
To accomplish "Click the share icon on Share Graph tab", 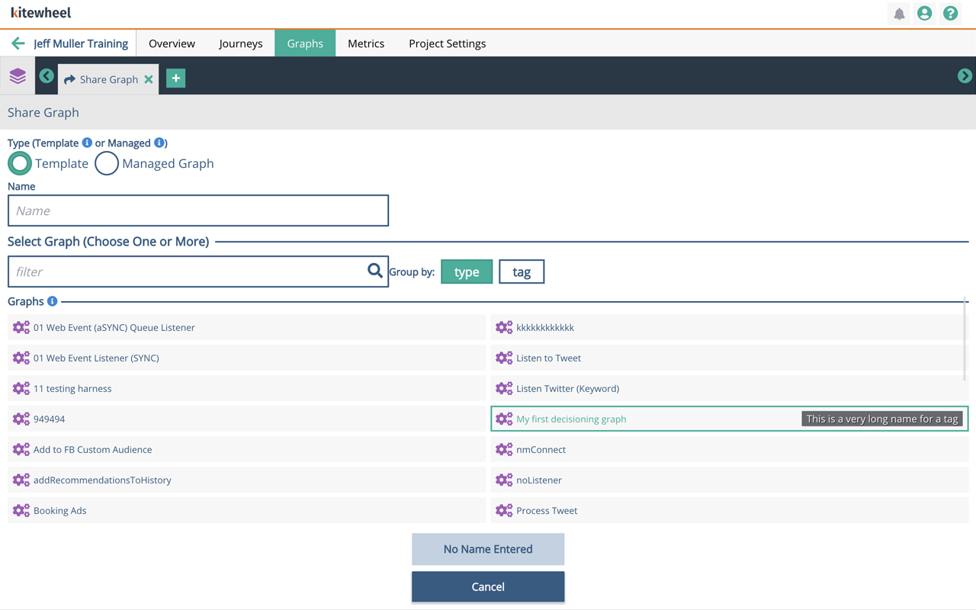I will click(69, 79).
